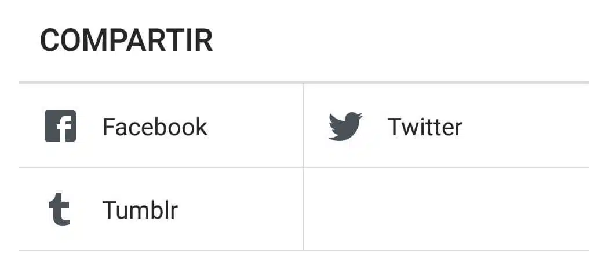Choose the Tumblr share option row
This screenshot has width=612, height=259.
161,209
